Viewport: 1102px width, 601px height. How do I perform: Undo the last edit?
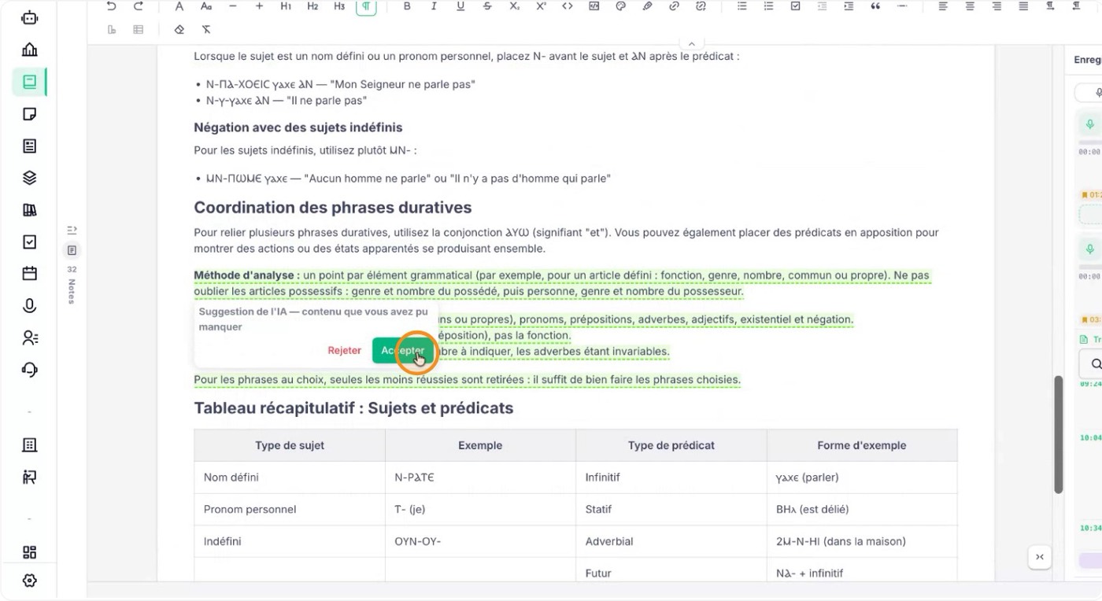(111, 6)
